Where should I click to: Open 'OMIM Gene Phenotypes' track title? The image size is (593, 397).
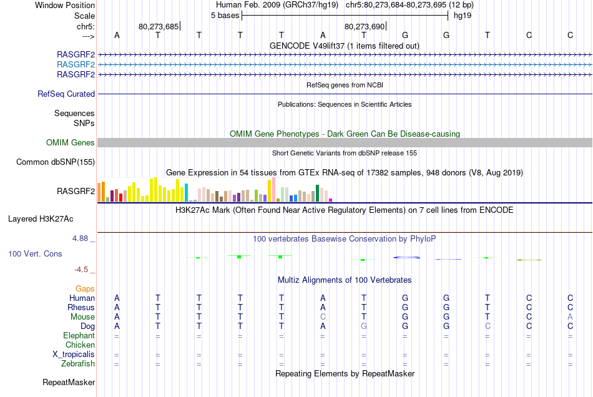pos(345,134)
